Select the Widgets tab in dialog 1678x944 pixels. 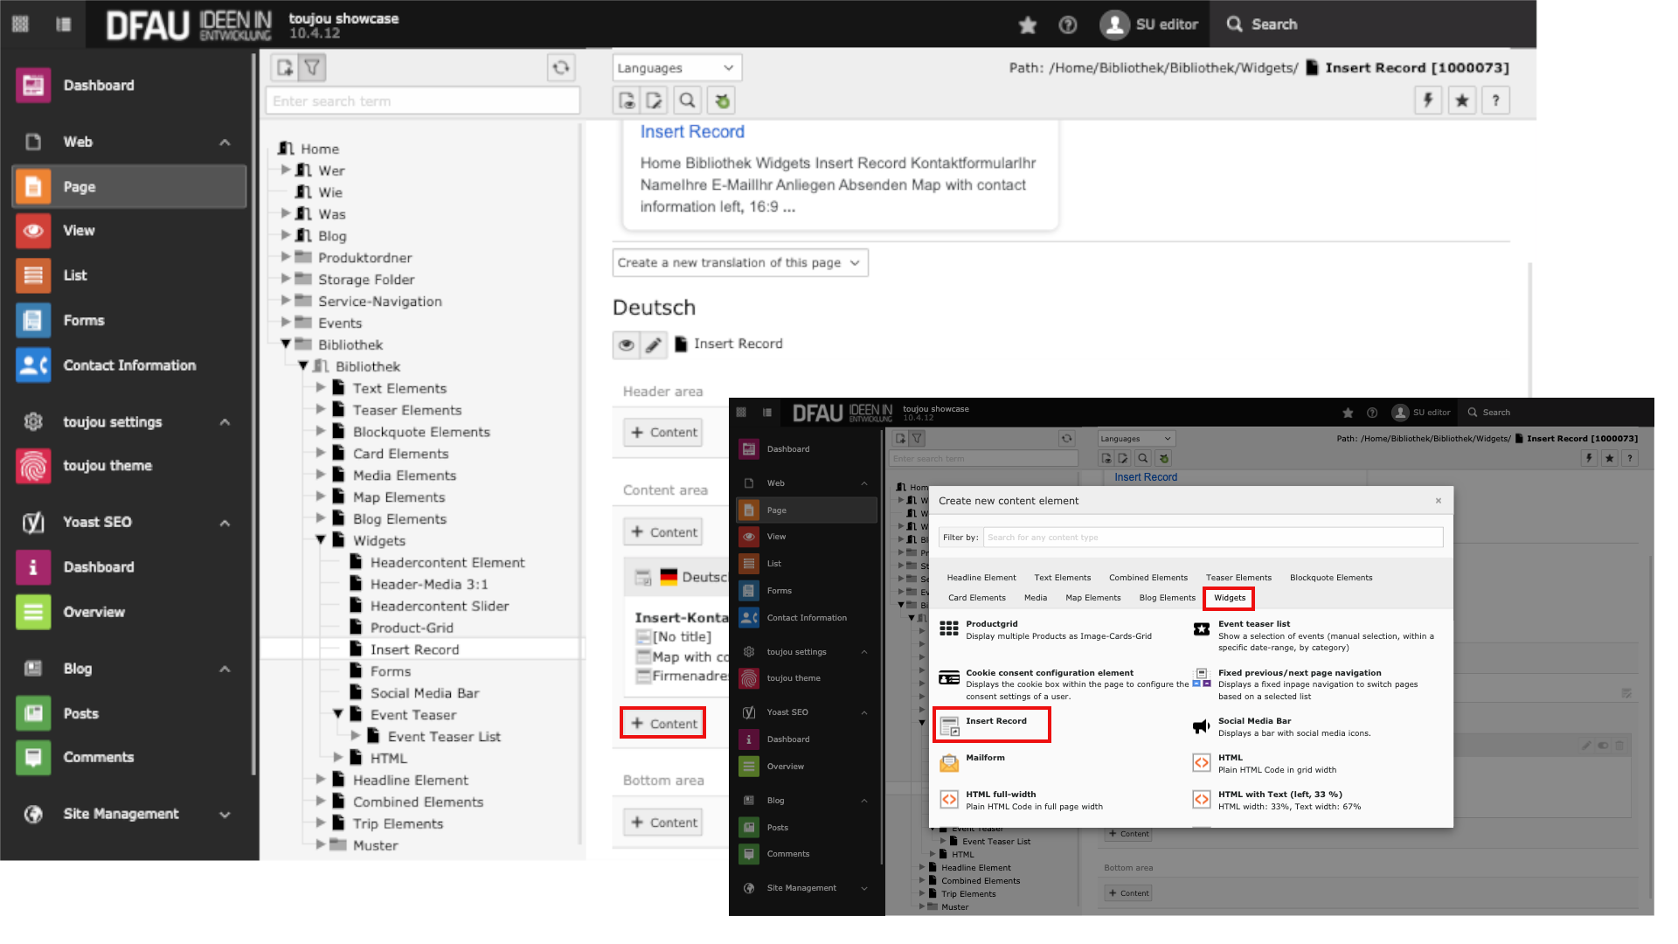point(1229,598)
